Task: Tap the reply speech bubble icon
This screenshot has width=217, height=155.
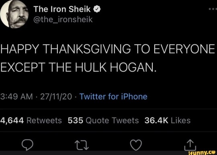Action: (x=27, y=145)
